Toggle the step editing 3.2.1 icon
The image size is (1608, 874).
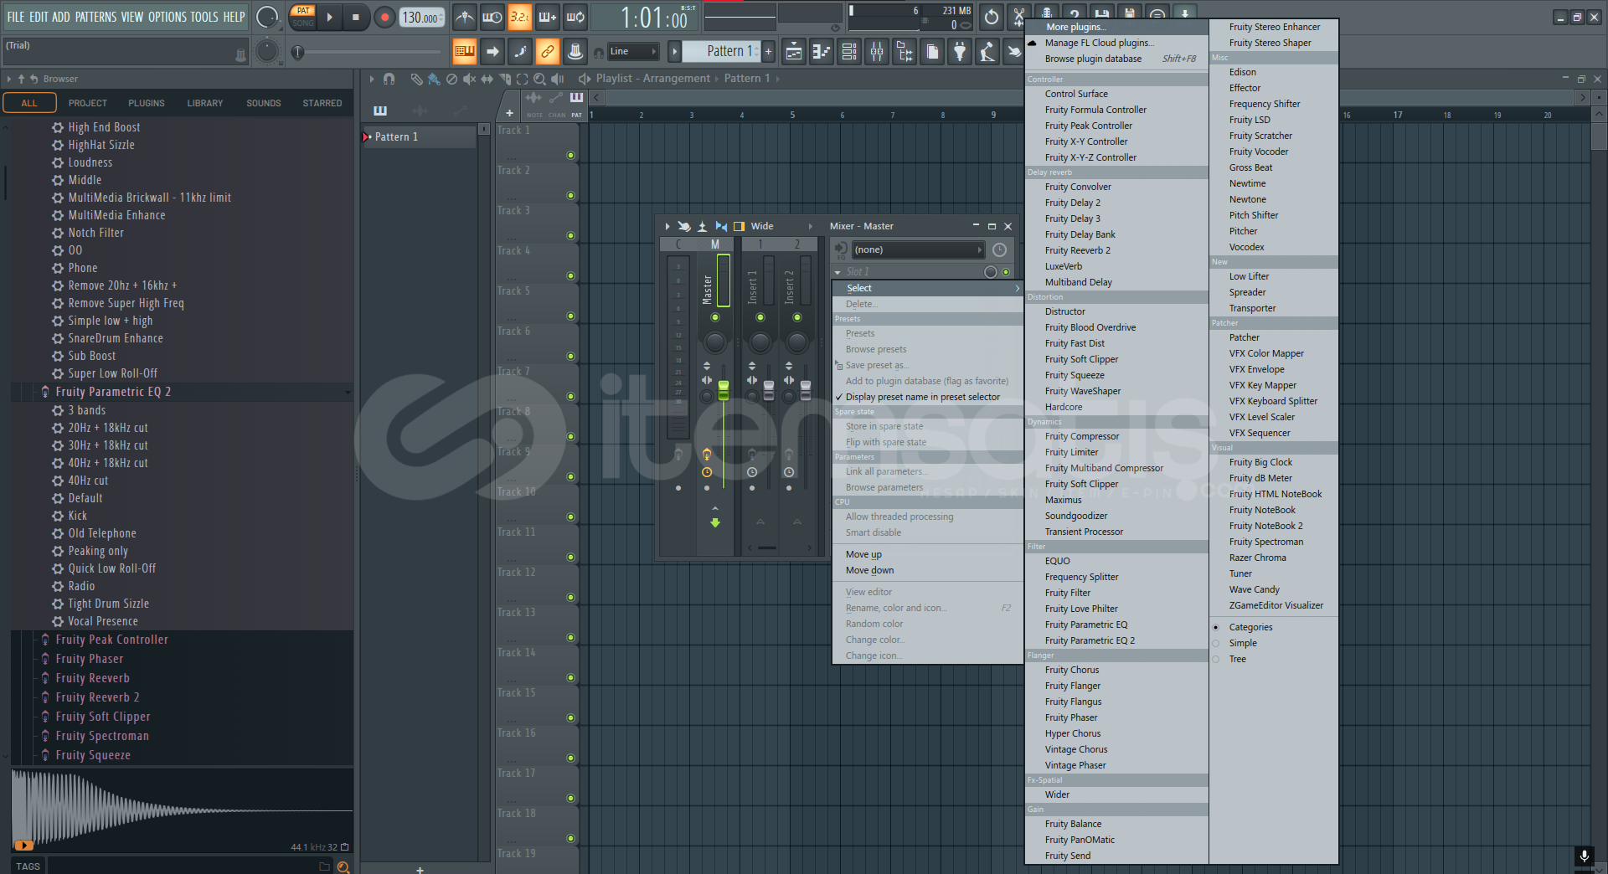point(520,17)
